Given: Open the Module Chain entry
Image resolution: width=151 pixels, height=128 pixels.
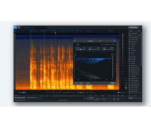Looking at the screenshot, I should click(x=134, y=33).
